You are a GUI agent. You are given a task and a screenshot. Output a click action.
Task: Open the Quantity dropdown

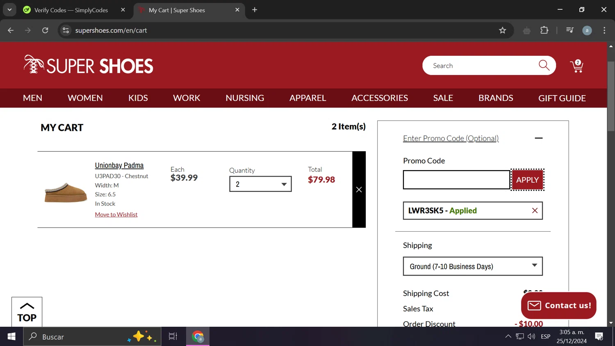pos(260,184)
